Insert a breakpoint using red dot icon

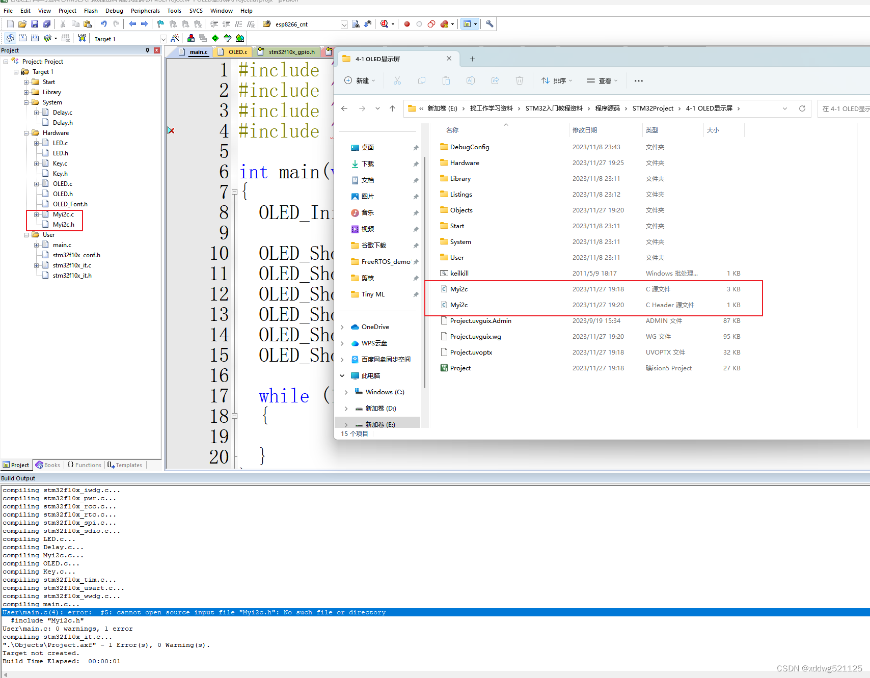(x=406, y=24)
